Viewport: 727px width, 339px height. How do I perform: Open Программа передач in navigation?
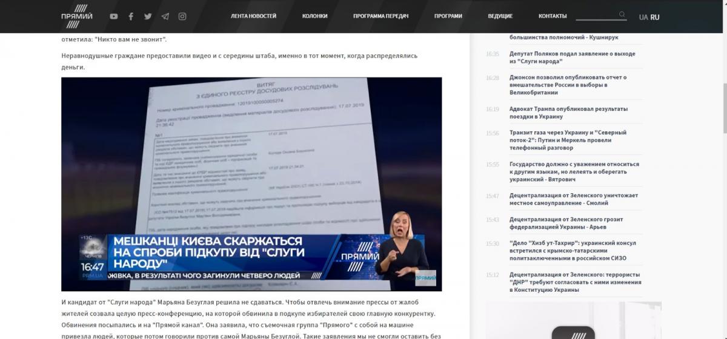pyautogui.click(x=380, y=16)
